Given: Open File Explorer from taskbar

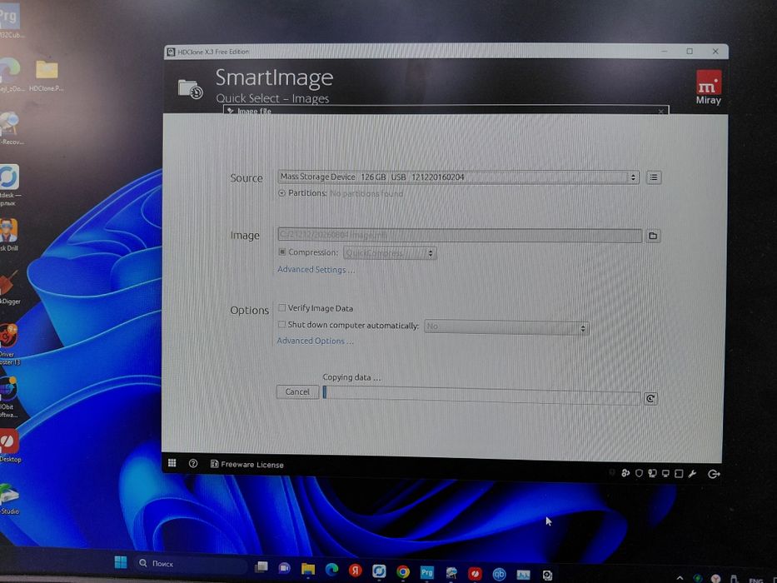Looking at the screenshot, I should [308, 569].
